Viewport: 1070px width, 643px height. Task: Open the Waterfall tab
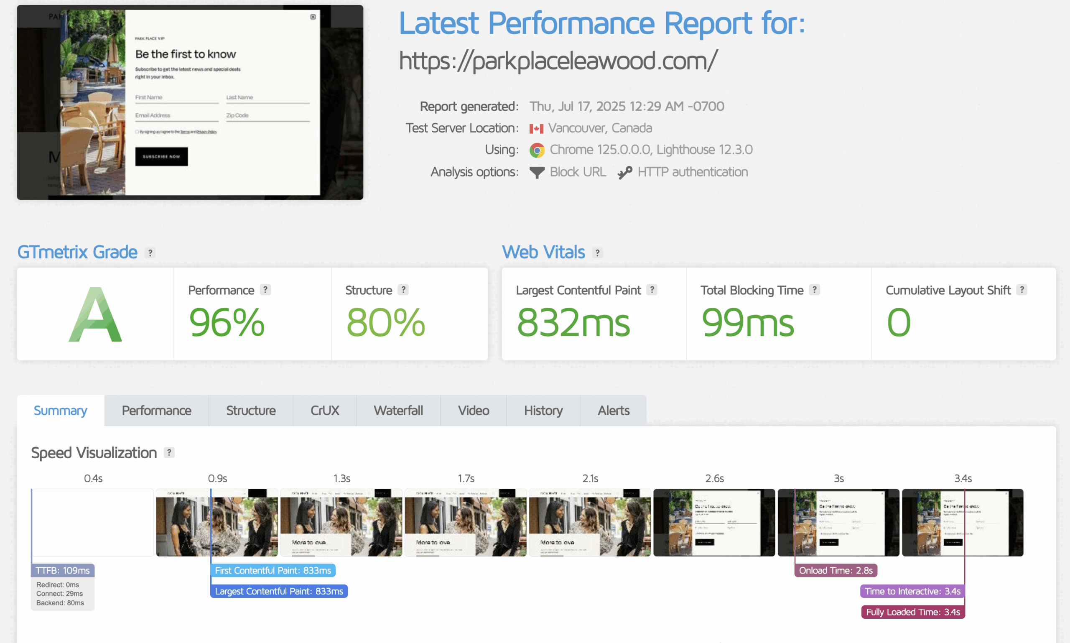tap(399, 410)
